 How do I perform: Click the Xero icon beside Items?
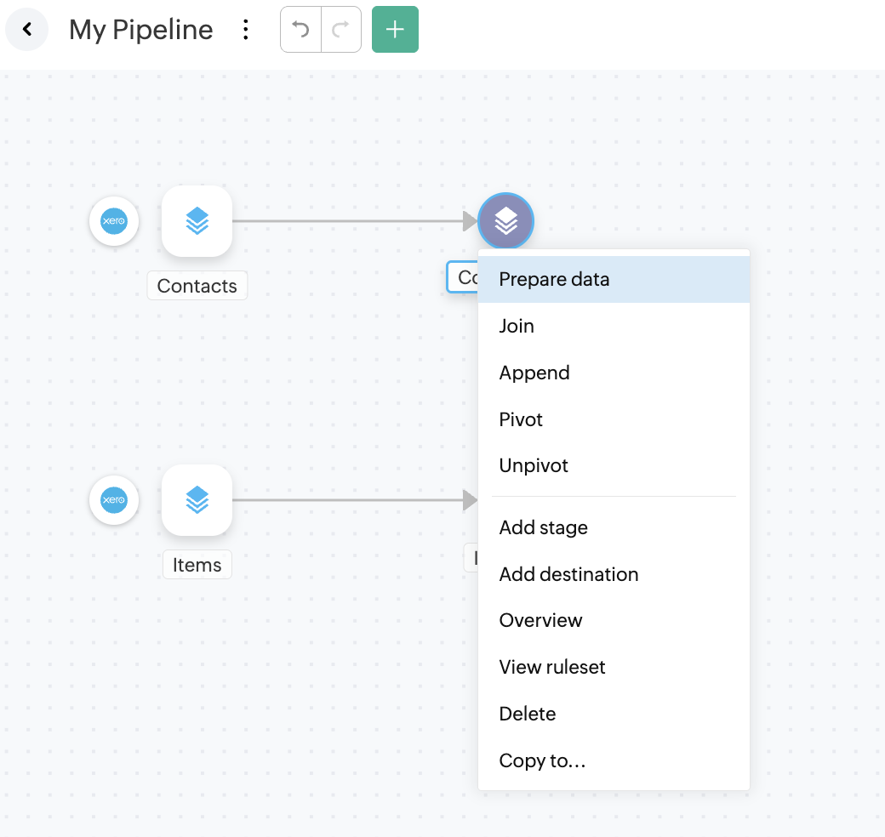click(x=114, y=500)
